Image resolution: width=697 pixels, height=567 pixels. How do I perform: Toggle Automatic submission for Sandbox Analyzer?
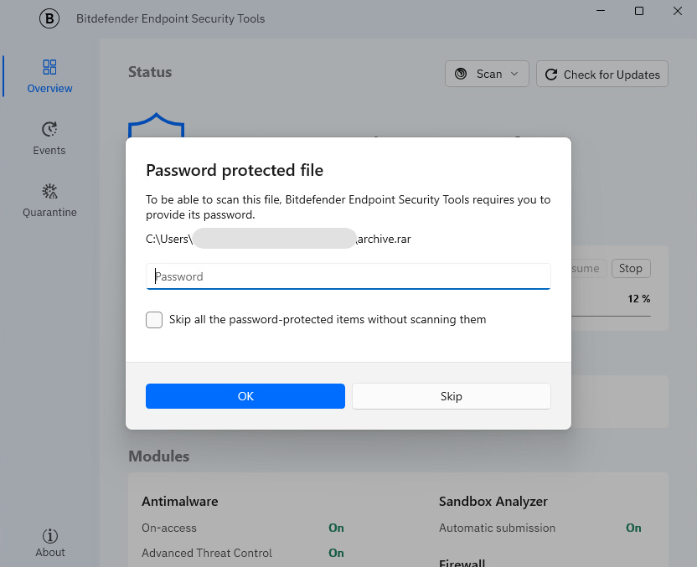633,528
